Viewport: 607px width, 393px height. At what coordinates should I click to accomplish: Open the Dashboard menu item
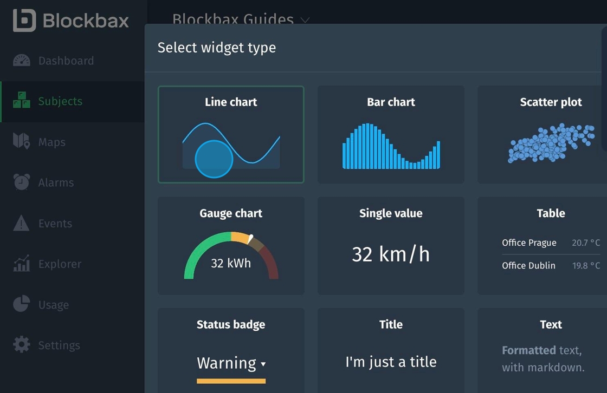pos(72,61)
